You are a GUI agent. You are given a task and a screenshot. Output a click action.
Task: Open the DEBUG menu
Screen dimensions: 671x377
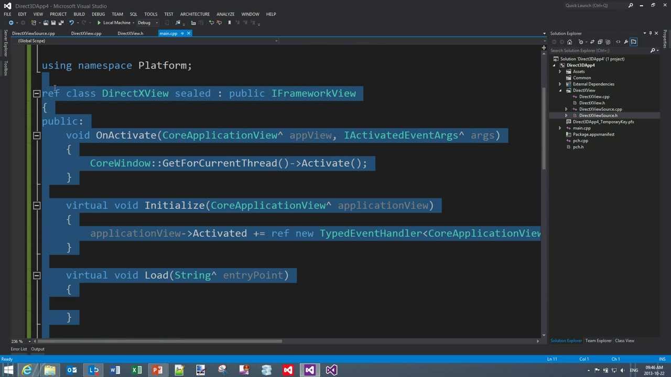(98, 14)
